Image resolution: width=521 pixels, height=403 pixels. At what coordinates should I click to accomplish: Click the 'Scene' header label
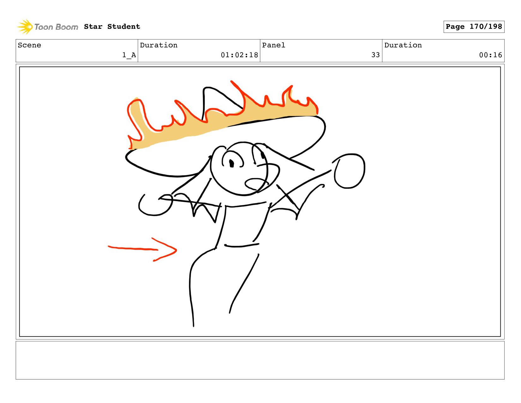pyautogui.click(x=29, y=45)
